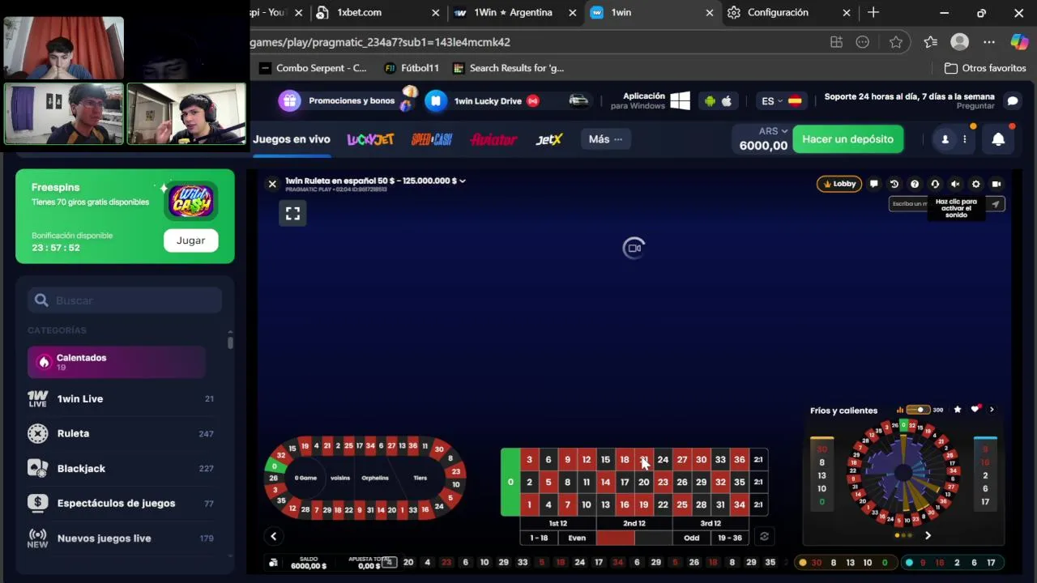This screenshot has width=1037, height=583.
Task: Select Tiers on the racetrack
Action: [420, 478]
